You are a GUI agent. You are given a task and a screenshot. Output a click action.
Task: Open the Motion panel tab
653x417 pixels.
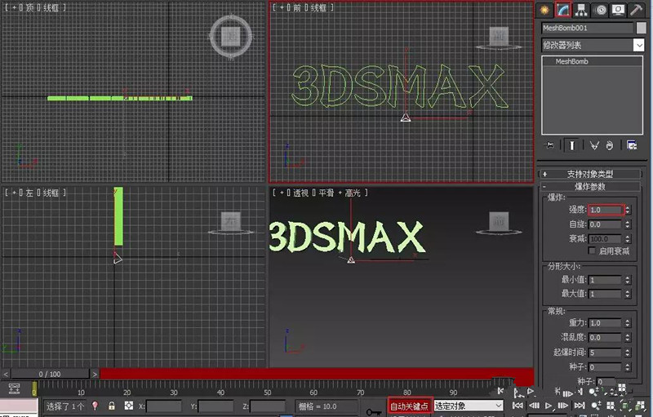tap(600, 9)
